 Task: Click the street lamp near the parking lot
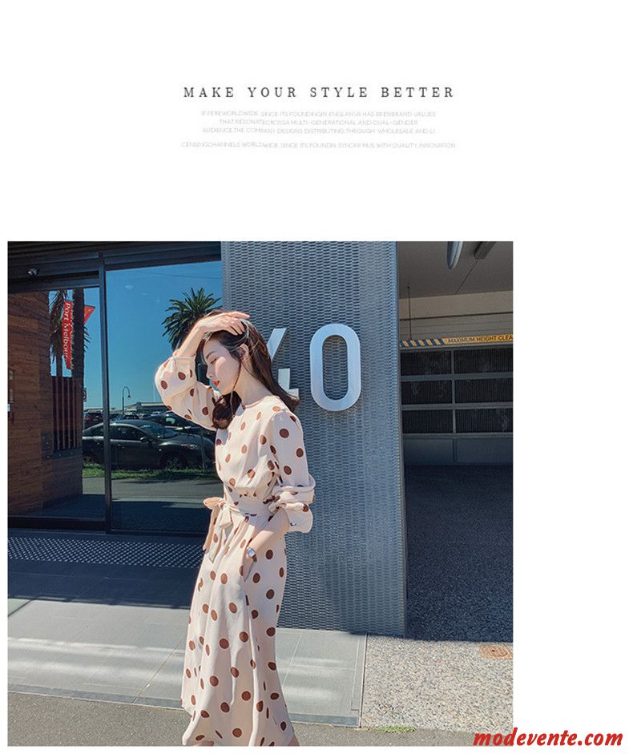coord(126,397)
